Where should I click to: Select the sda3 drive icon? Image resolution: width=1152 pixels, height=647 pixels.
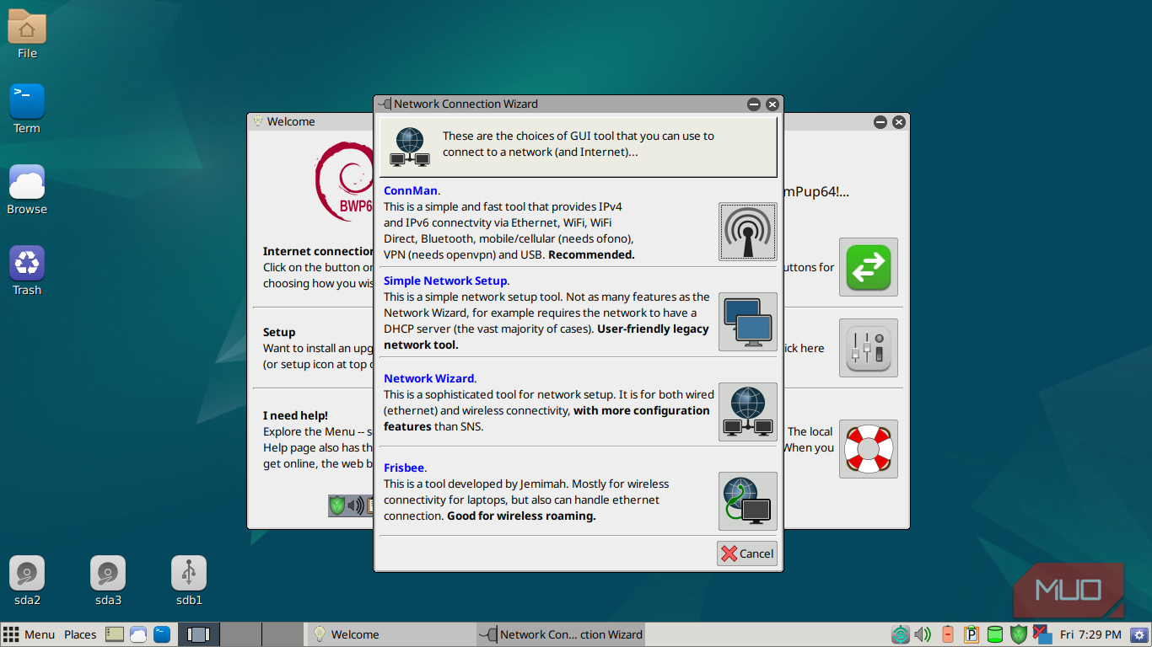coord(108,581)
